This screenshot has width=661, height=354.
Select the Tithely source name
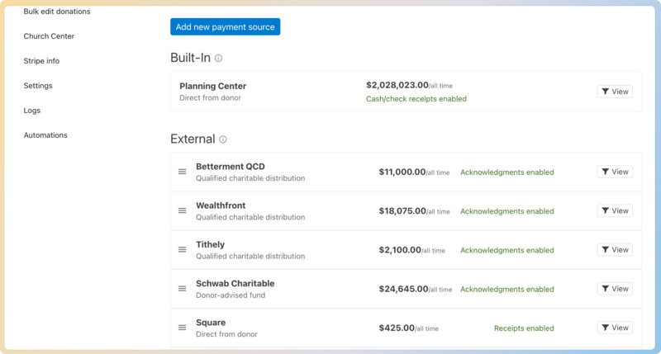pos(210,244)
